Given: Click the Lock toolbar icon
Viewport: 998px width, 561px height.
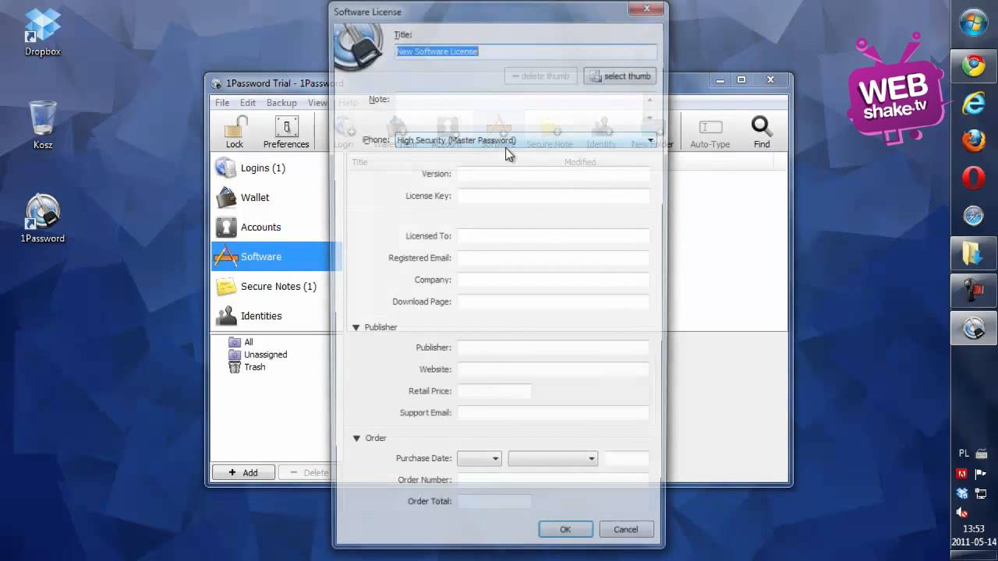Looking at the screenshot, I should 235,132.
